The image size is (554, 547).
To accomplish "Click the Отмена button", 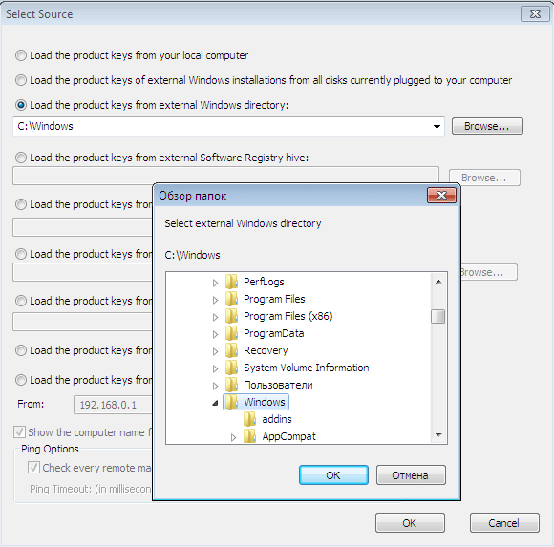I will (x=411, y=475).
